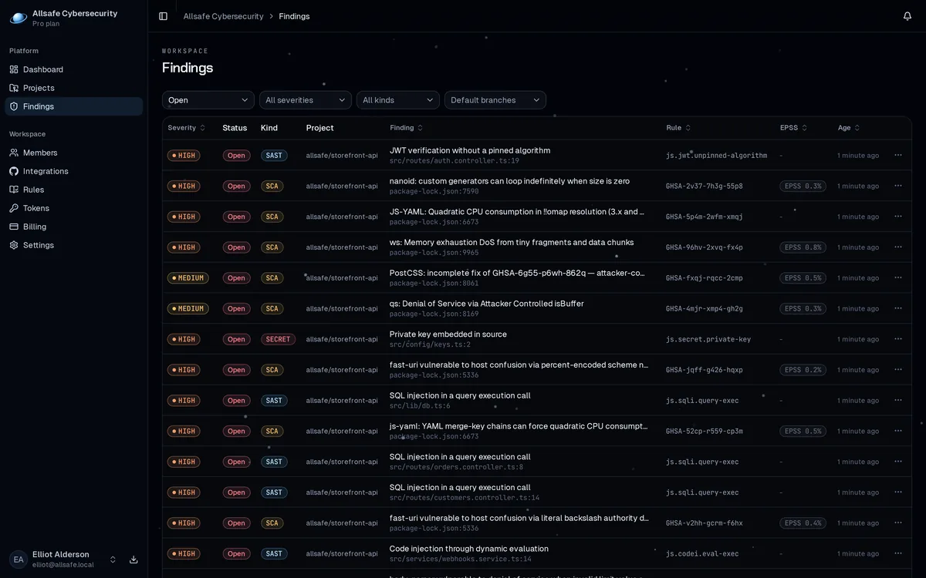Click the Tokens key icon

[14, 208]
